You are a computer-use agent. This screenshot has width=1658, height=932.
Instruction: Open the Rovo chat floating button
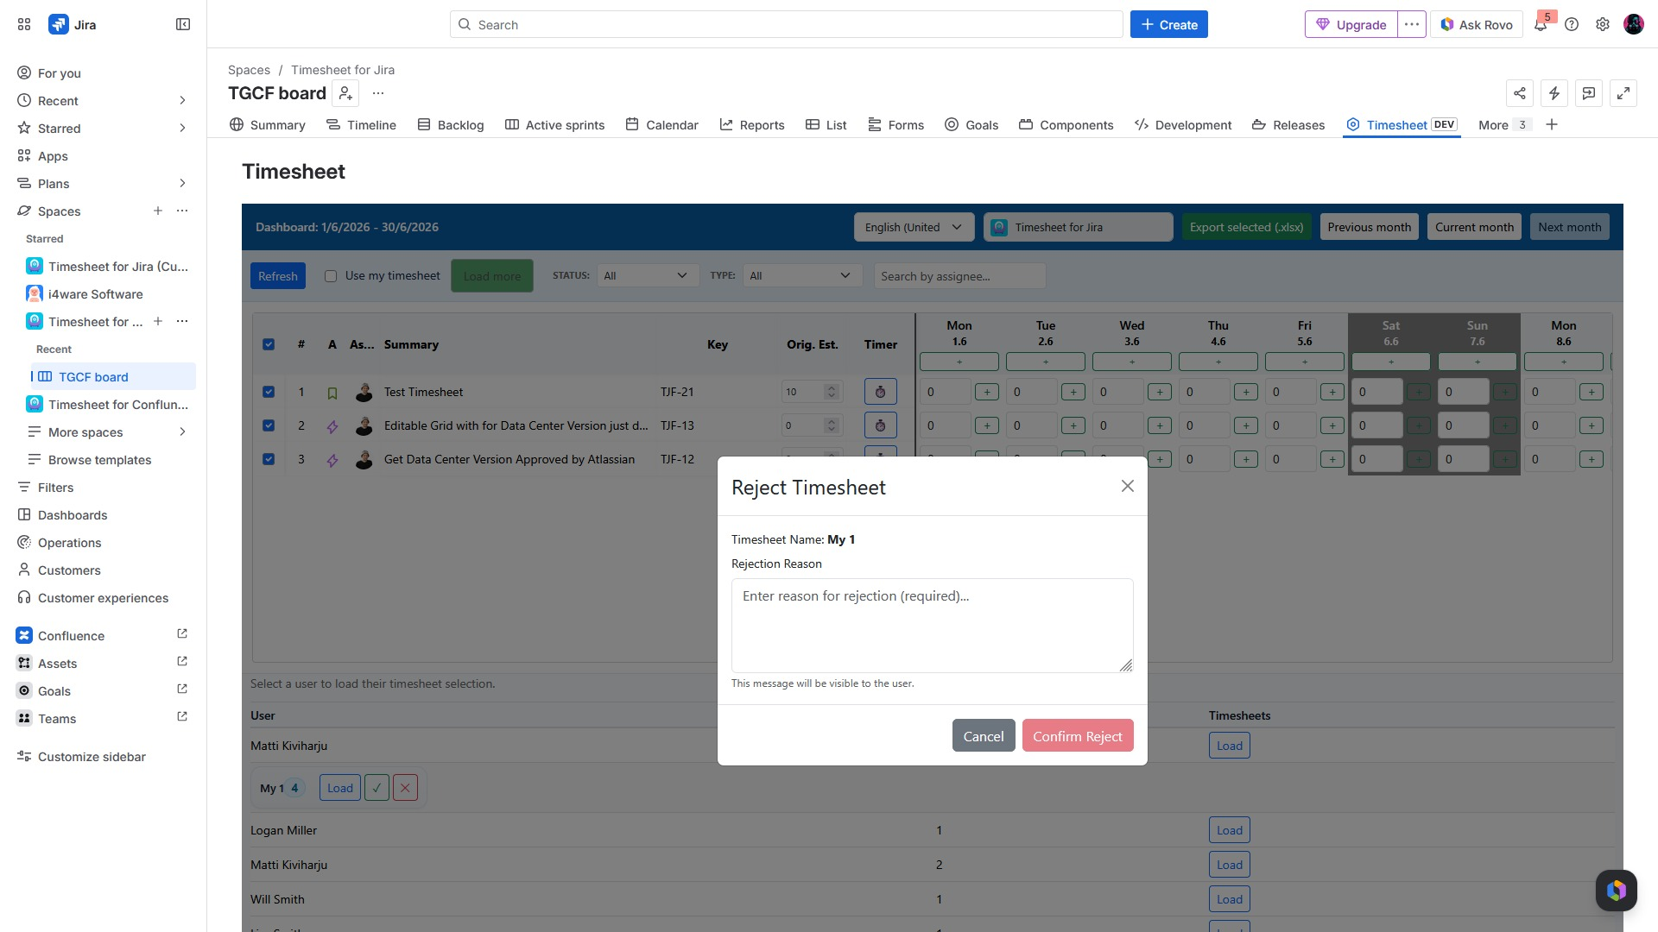(1617, 890)
